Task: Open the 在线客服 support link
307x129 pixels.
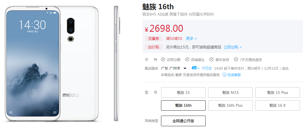Action: [234, 75]
